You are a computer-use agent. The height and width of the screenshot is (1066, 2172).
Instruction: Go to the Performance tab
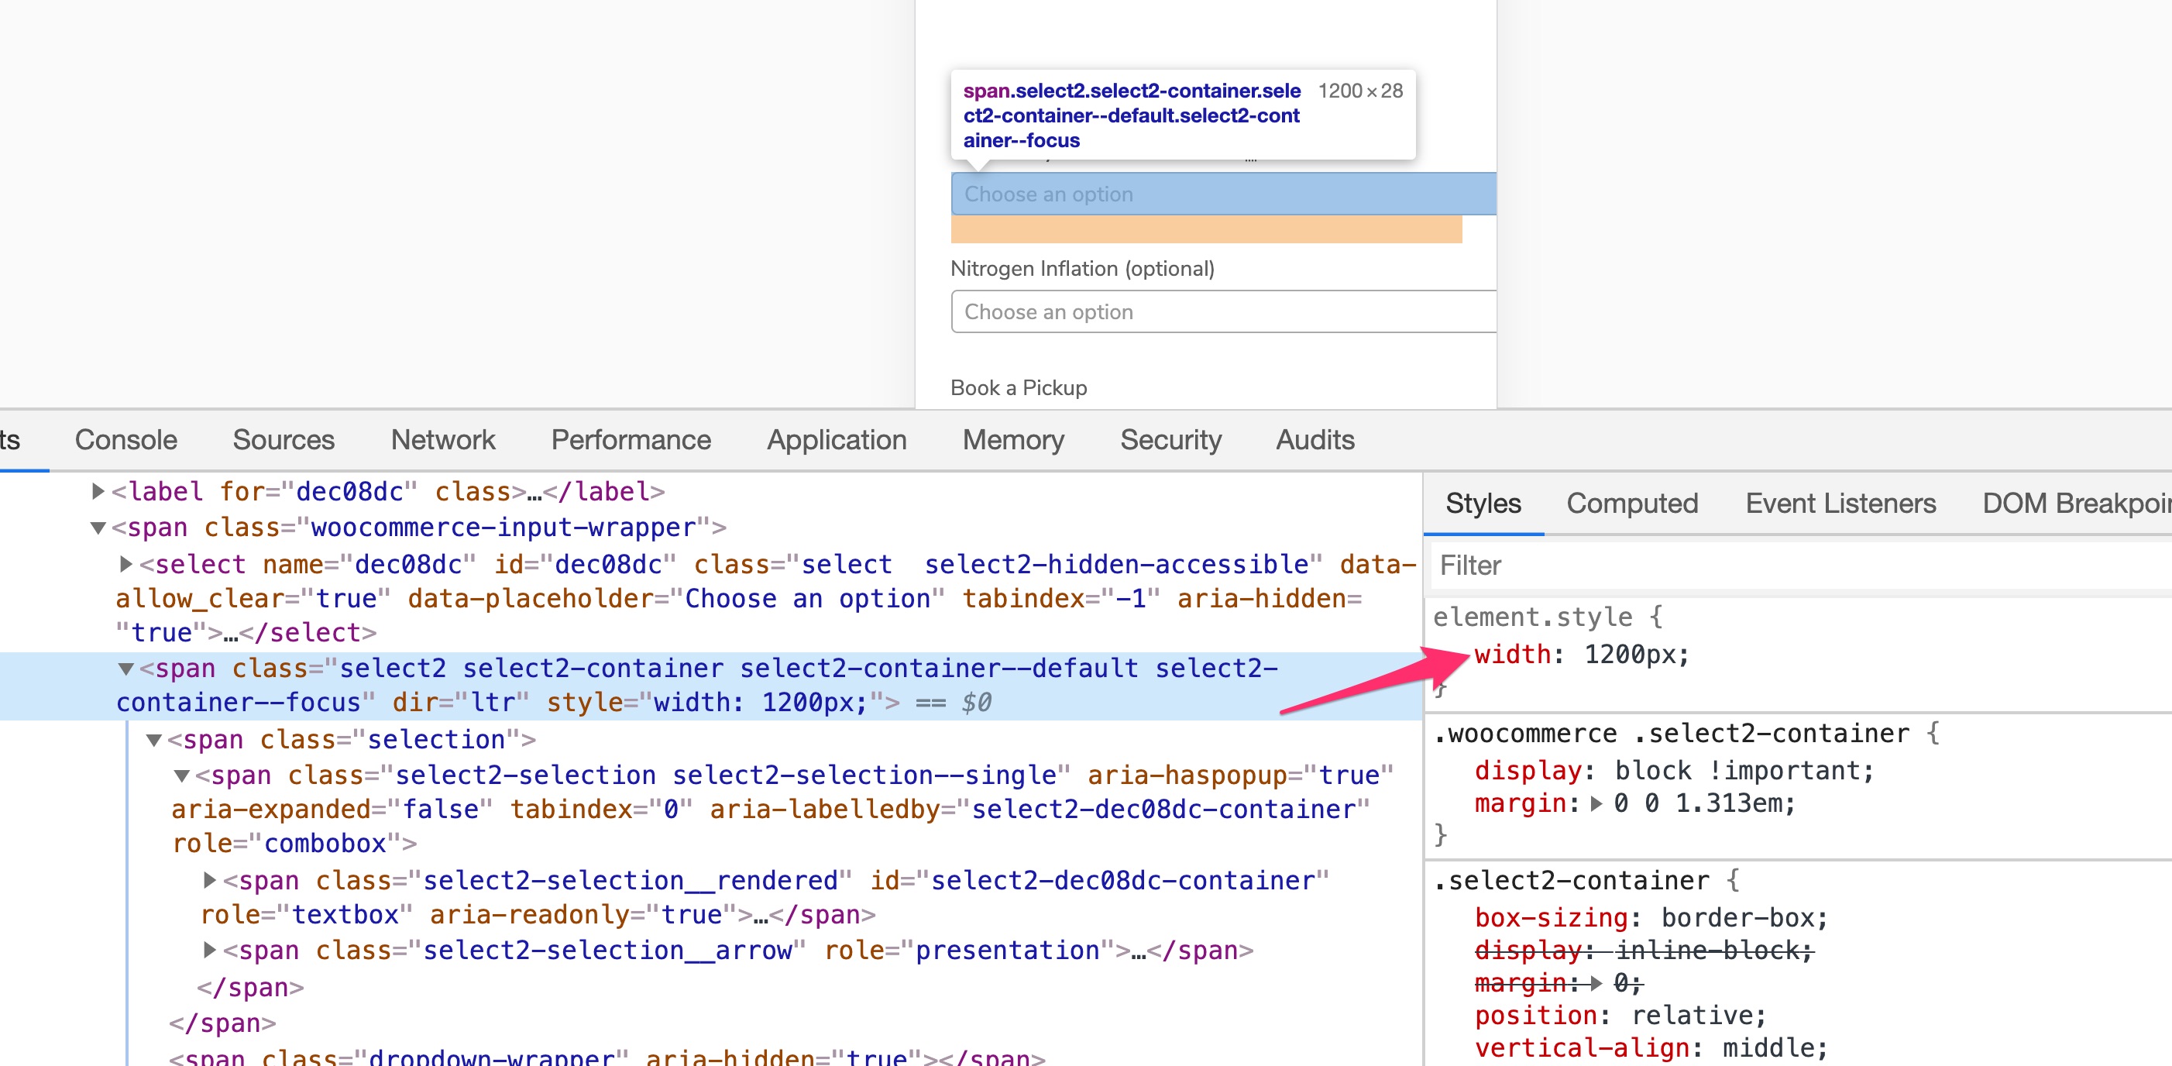coord(631,439)
